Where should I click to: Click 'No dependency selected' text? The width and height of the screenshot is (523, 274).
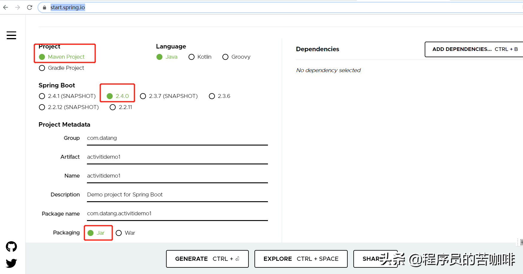click(x=328, y=70)
